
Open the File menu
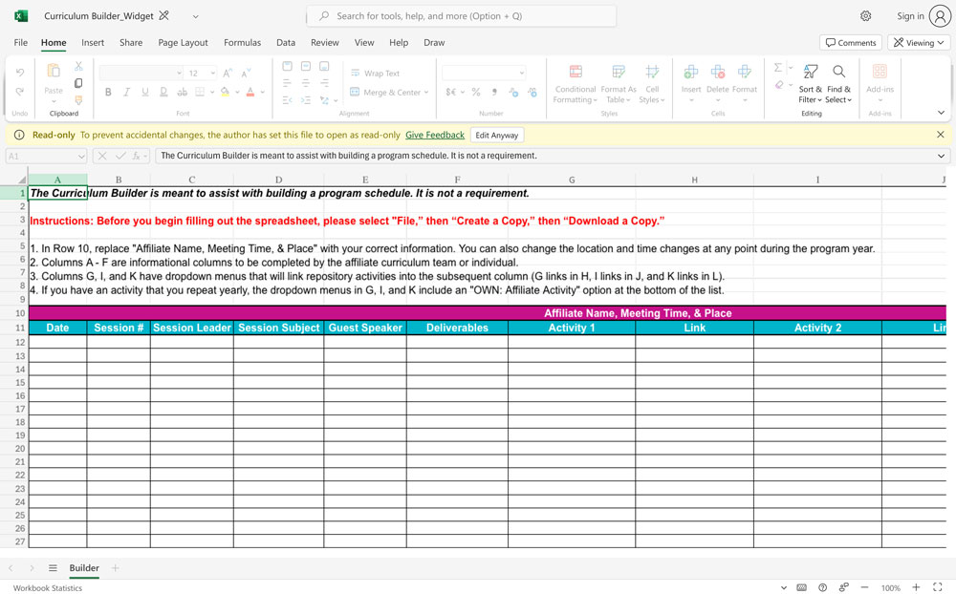[21, 43]
